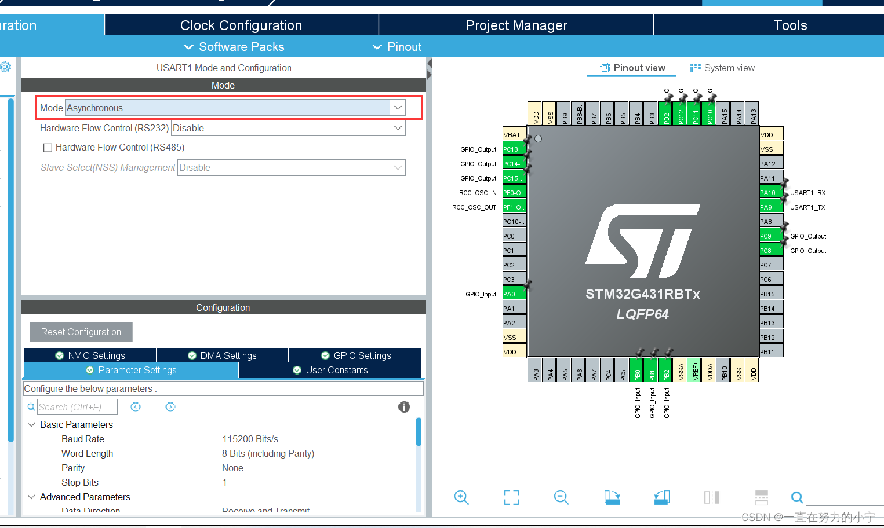
Task: Open User Constants tab
Action: tap(330, 370)
